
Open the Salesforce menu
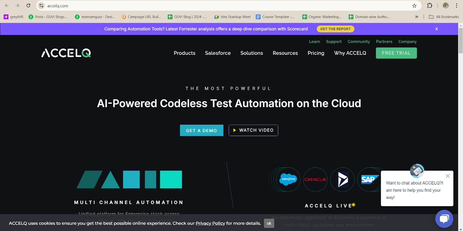point(218,53)
